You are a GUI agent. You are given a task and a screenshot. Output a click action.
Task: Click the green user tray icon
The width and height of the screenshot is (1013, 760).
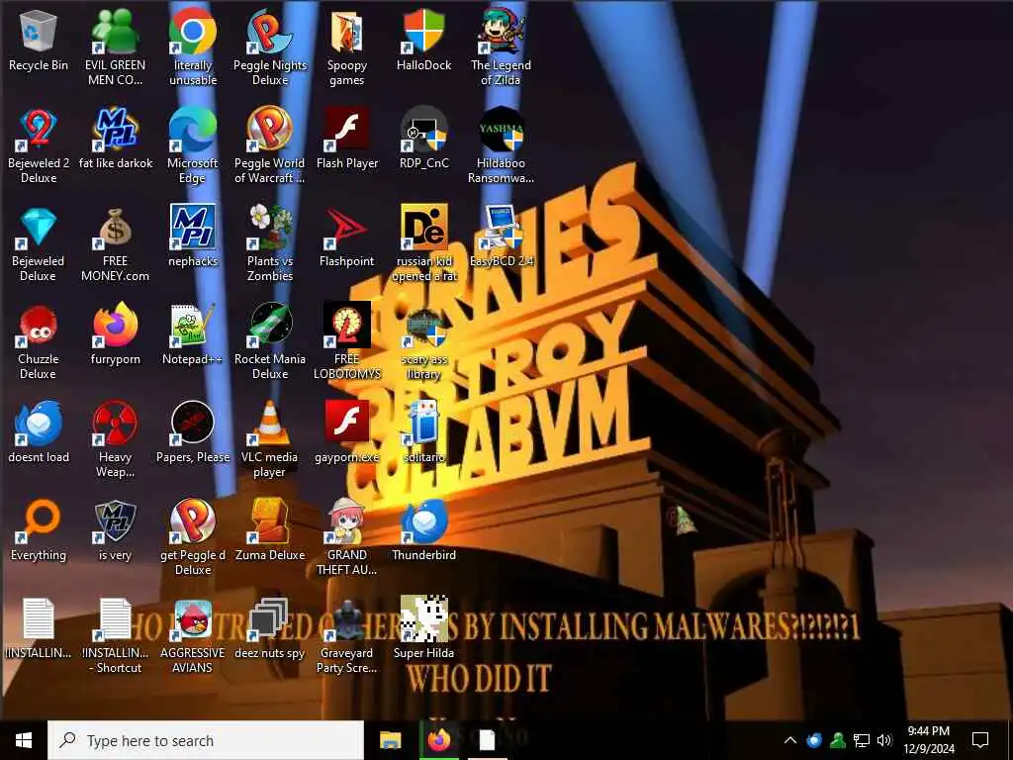click(838, 740)
